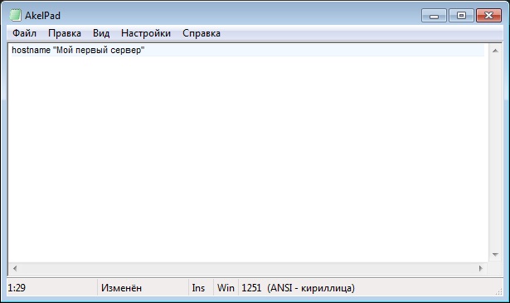Open the Файл menu
Viewport: 510px width, 303px height.
(x=24, y=33)
